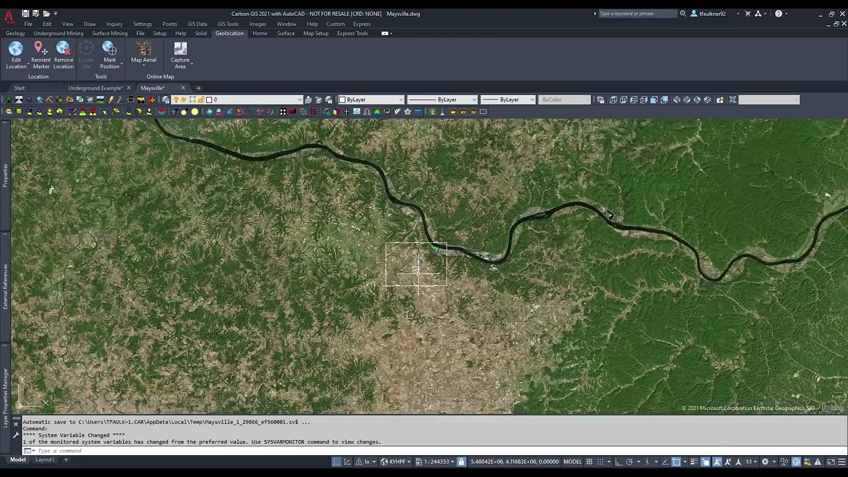Toggle the lock icon beside map scale

[x=461, y=462]
